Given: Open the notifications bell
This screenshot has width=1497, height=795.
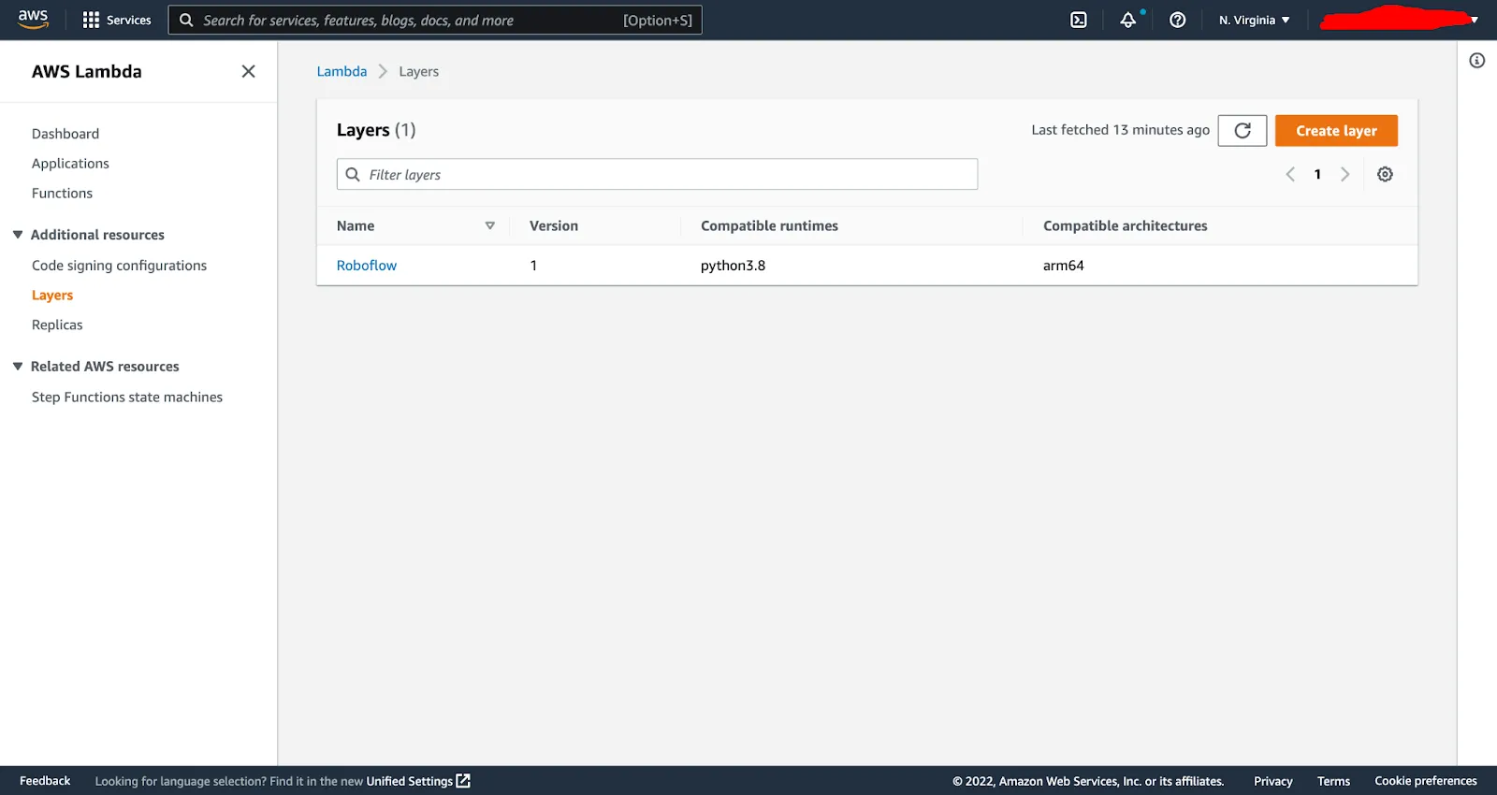Looking at the screenshot, I should [1128, 20].
